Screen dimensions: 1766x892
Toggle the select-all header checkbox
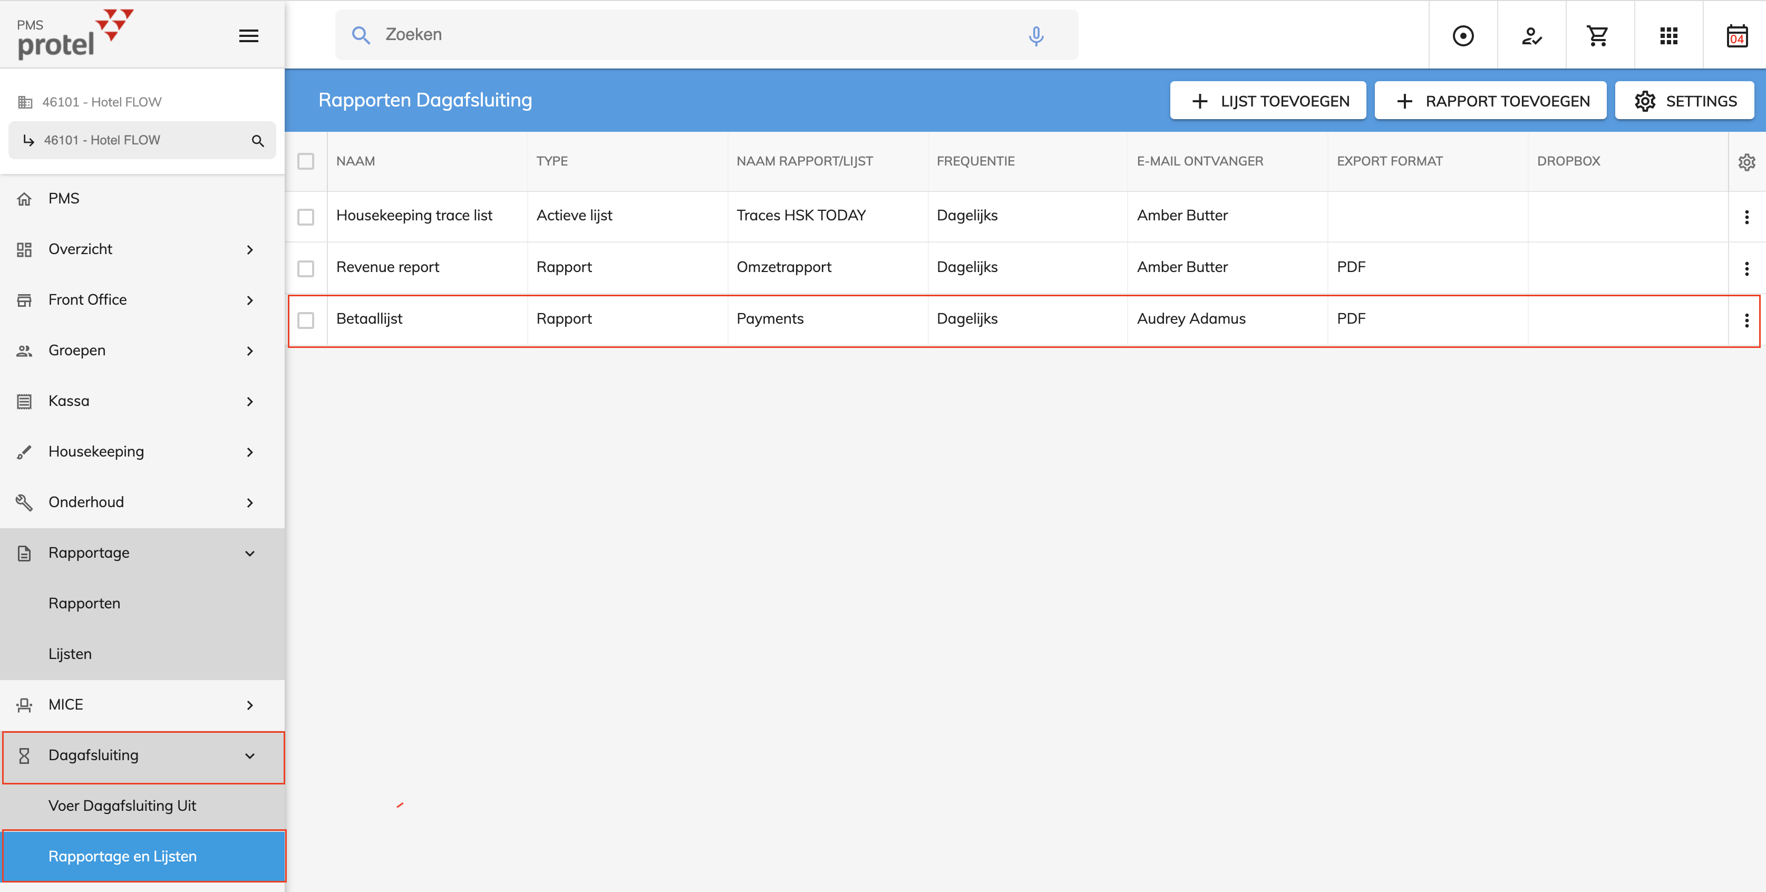(x=306, y=162)
